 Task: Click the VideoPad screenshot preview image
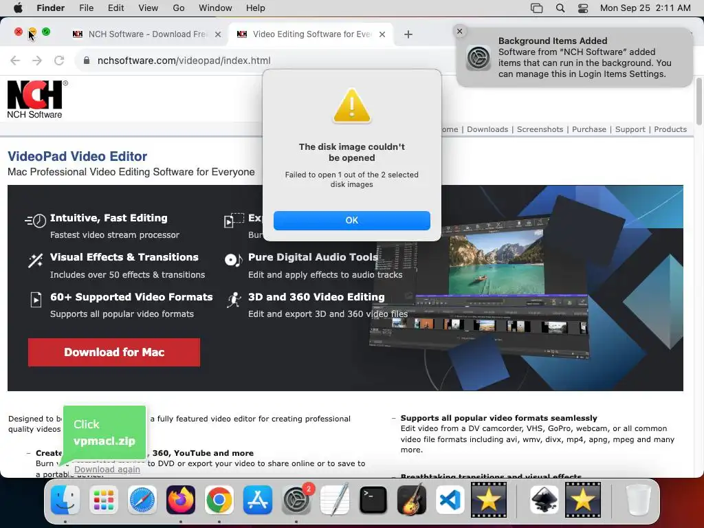(x=479, y=287)
